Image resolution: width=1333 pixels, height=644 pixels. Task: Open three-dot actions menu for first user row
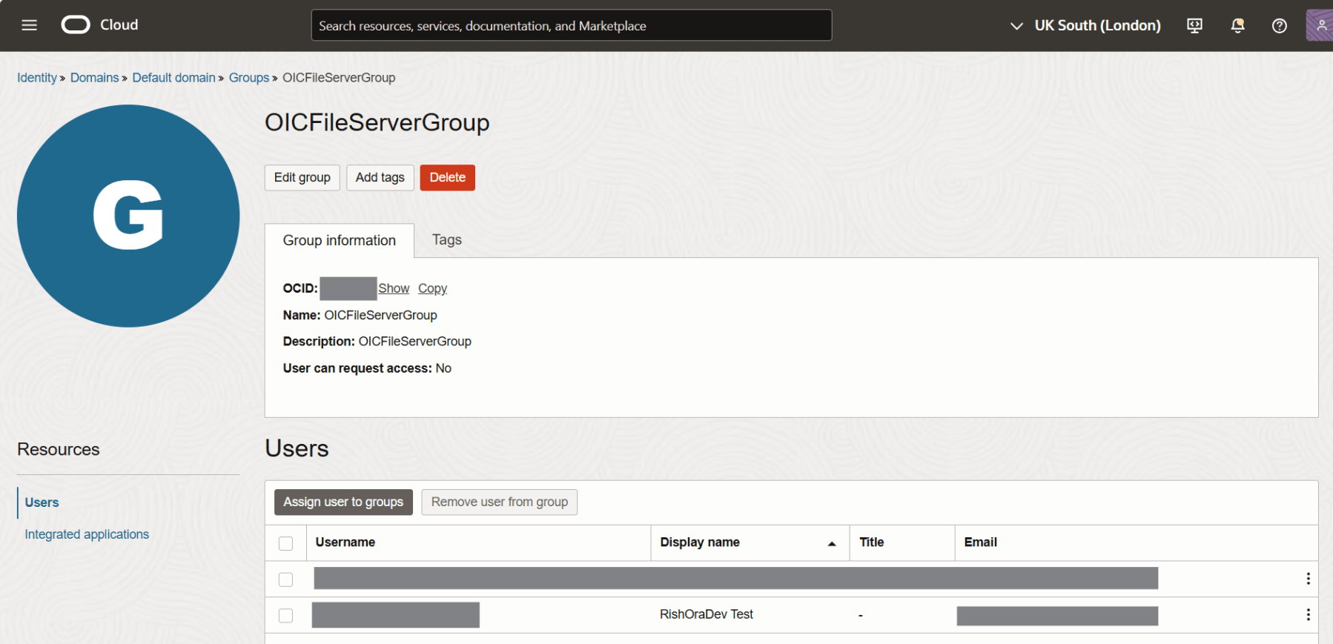[x=1308, y=579]
